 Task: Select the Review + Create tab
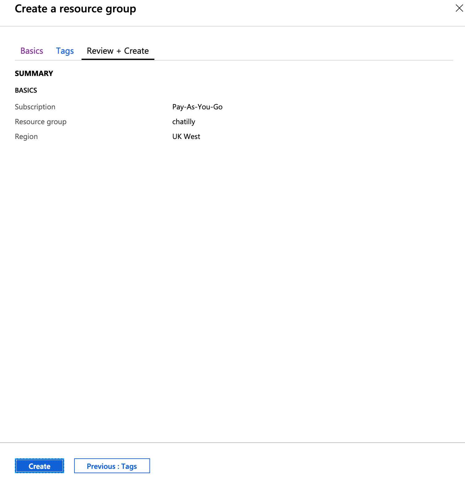click(x=118, y=51)
